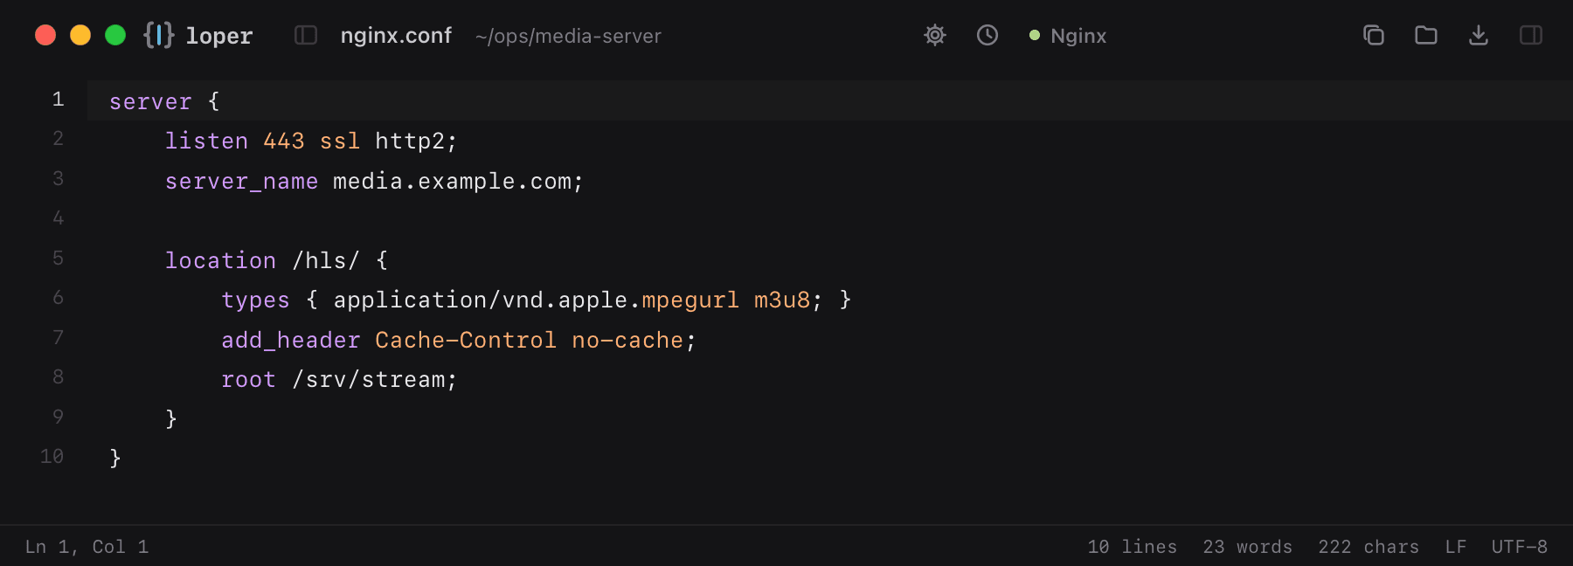Click the 'server' keyword on line 1
1573x566 pixels.
click(x=150, y=102)
